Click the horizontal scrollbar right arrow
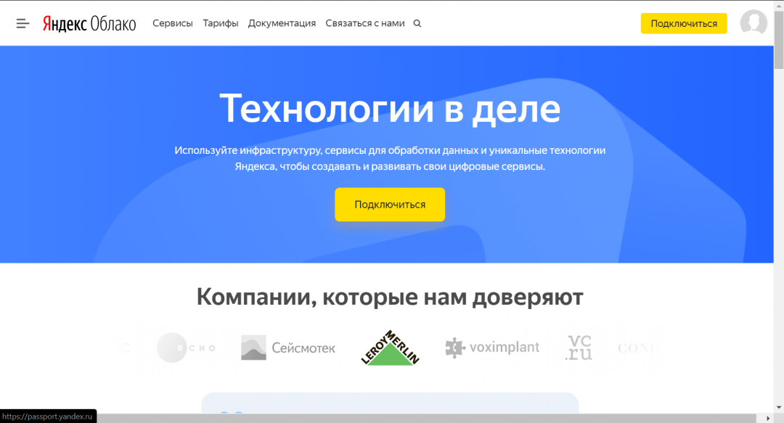 [768, 418]
